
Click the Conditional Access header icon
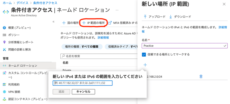pos(6,12)
